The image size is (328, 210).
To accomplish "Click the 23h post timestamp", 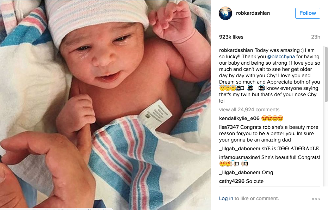I will pos(315,37).
